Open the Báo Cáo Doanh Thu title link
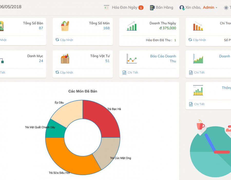The width and height of the screenshot is (231, 180). coord(163,59)
